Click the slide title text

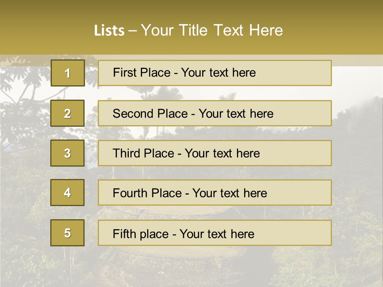[x=188, y=30]
